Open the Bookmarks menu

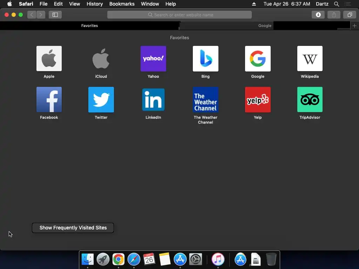click(122, 4)
